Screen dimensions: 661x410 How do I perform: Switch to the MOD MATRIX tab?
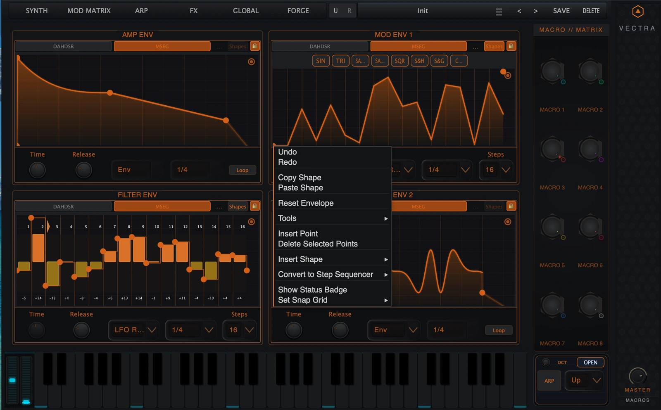[x=89, y=11]
